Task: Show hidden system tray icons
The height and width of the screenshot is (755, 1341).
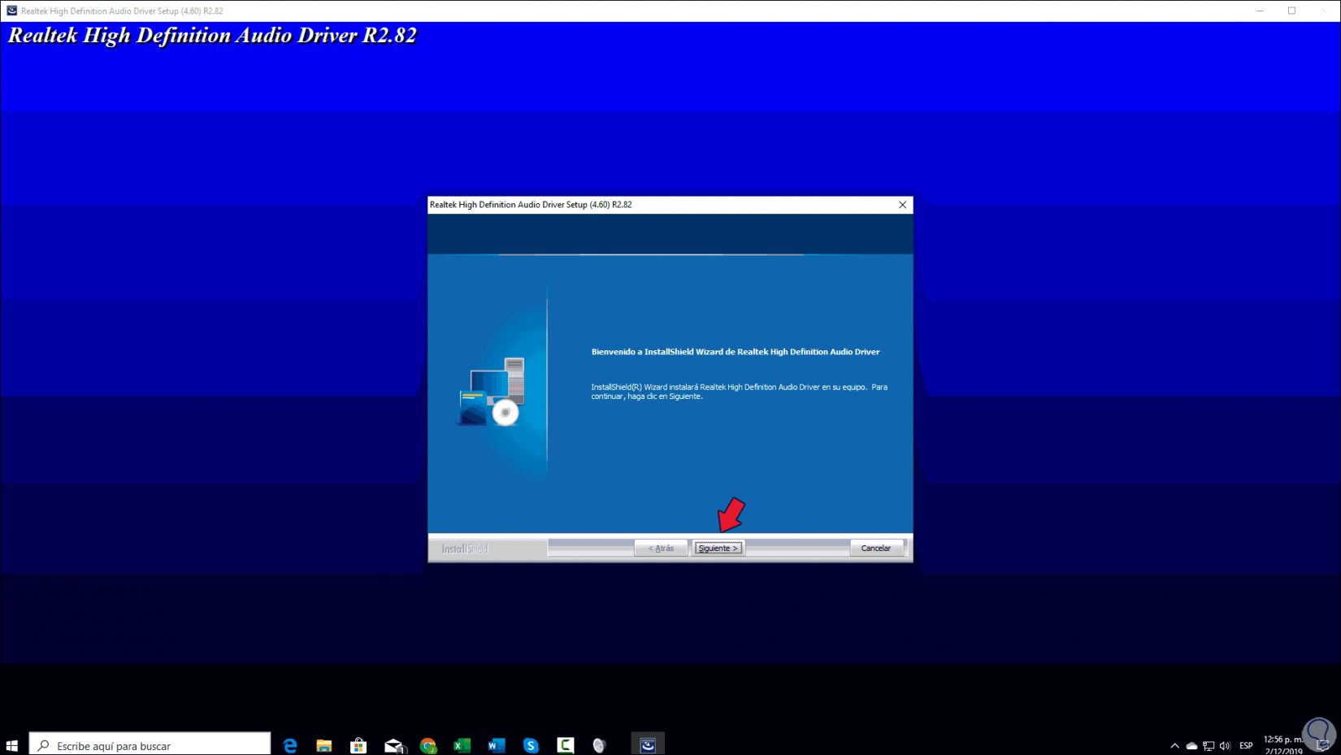Action: (x=1174, y=746)
